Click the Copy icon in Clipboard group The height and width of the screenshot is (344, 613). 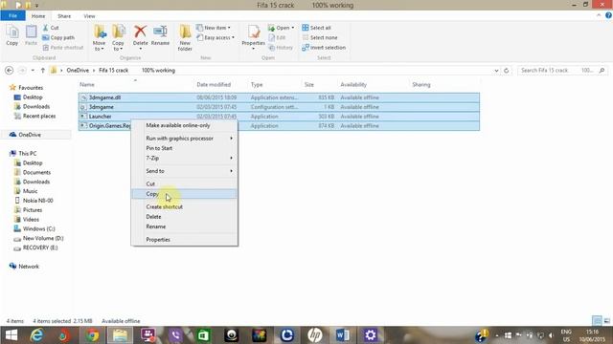pos(12,35)
